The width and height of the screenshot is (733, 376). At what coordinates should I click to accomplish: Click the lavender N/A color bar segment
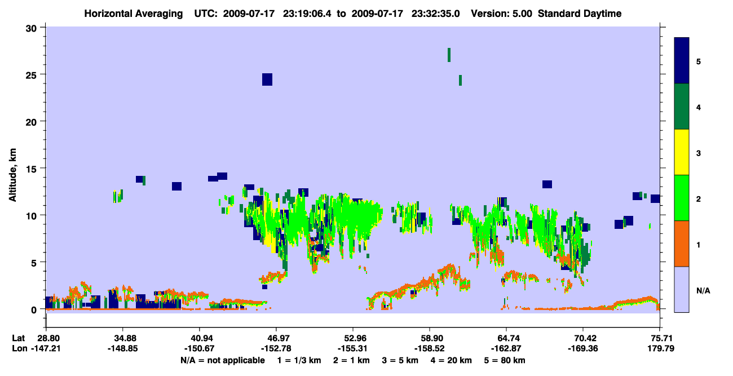coord(682,289)
